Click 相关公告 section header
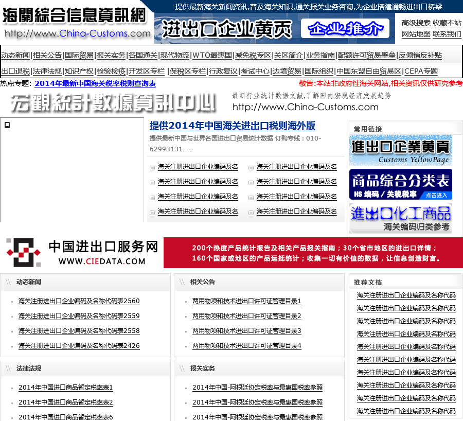Viewport: 463px width, 421px height. tap(203, 282)
